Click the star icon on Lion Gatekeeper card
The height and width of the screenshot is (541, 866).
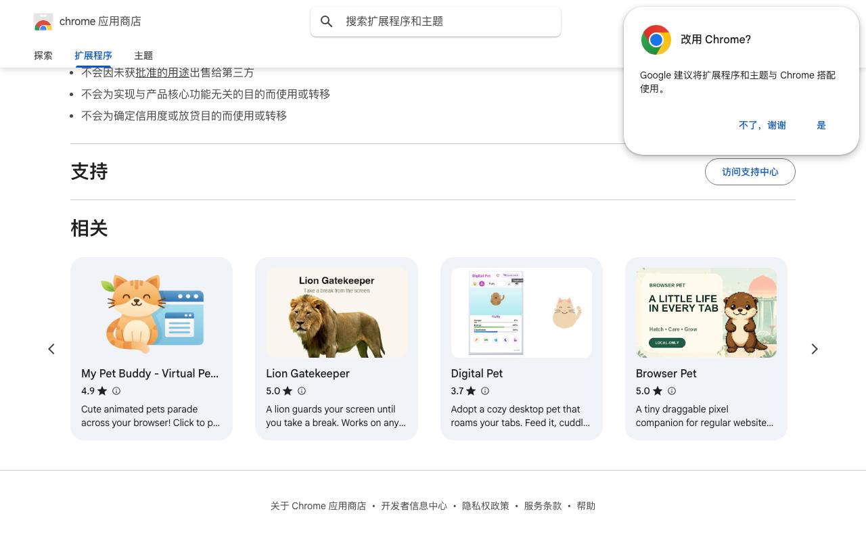pyautogui.click(x=288, y=391)
